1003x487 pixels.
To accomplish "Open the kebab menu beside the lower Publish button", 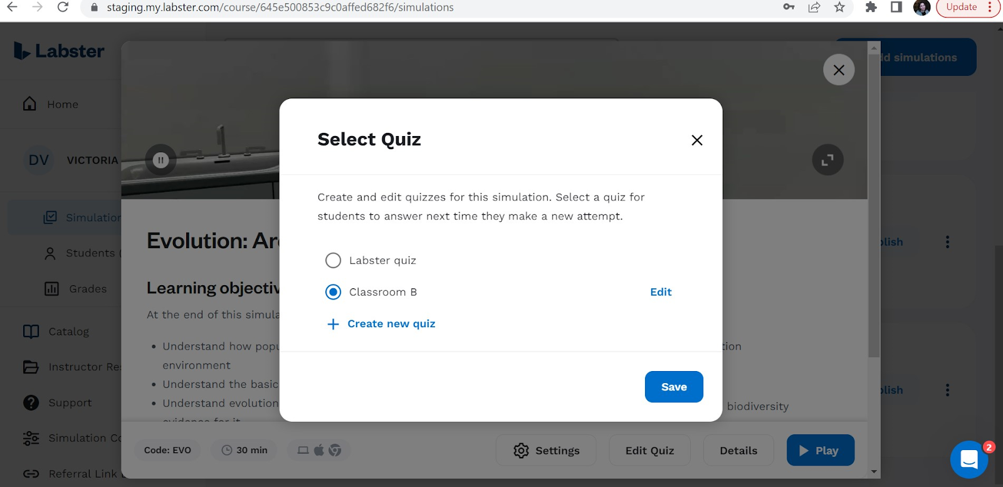I will [947, 389].
